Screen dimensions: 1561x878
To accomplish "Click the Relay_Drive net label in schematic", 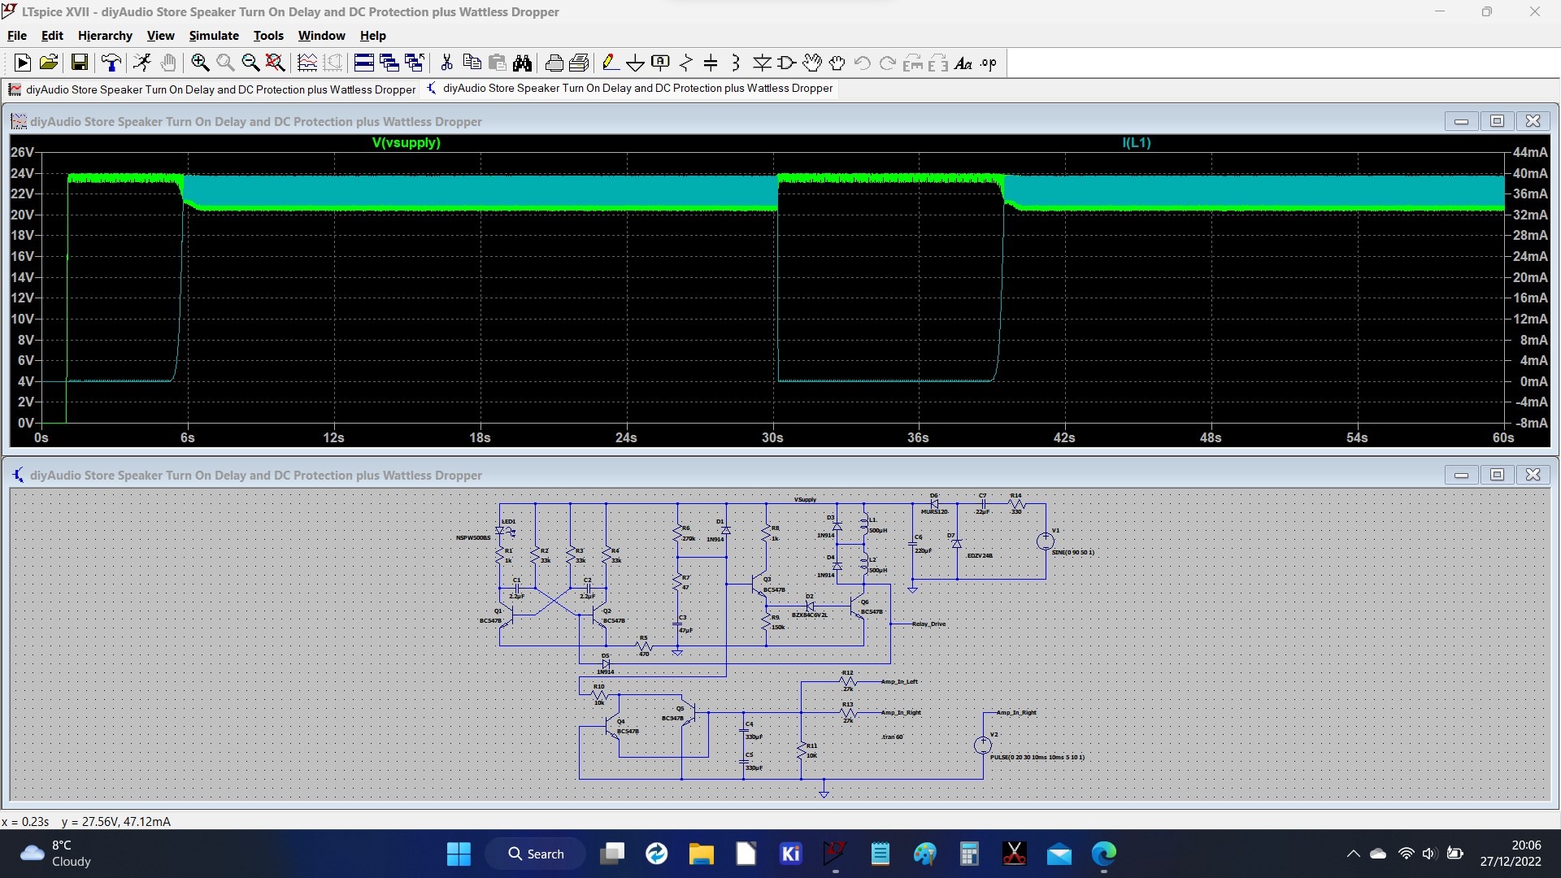I will 928,624.
